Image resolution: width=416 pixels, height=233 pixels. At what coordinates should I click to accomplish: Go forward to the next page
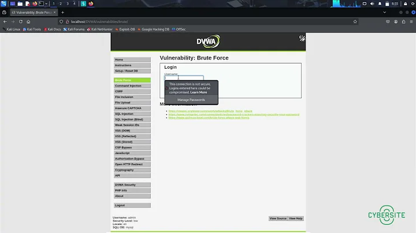point(13,22)
